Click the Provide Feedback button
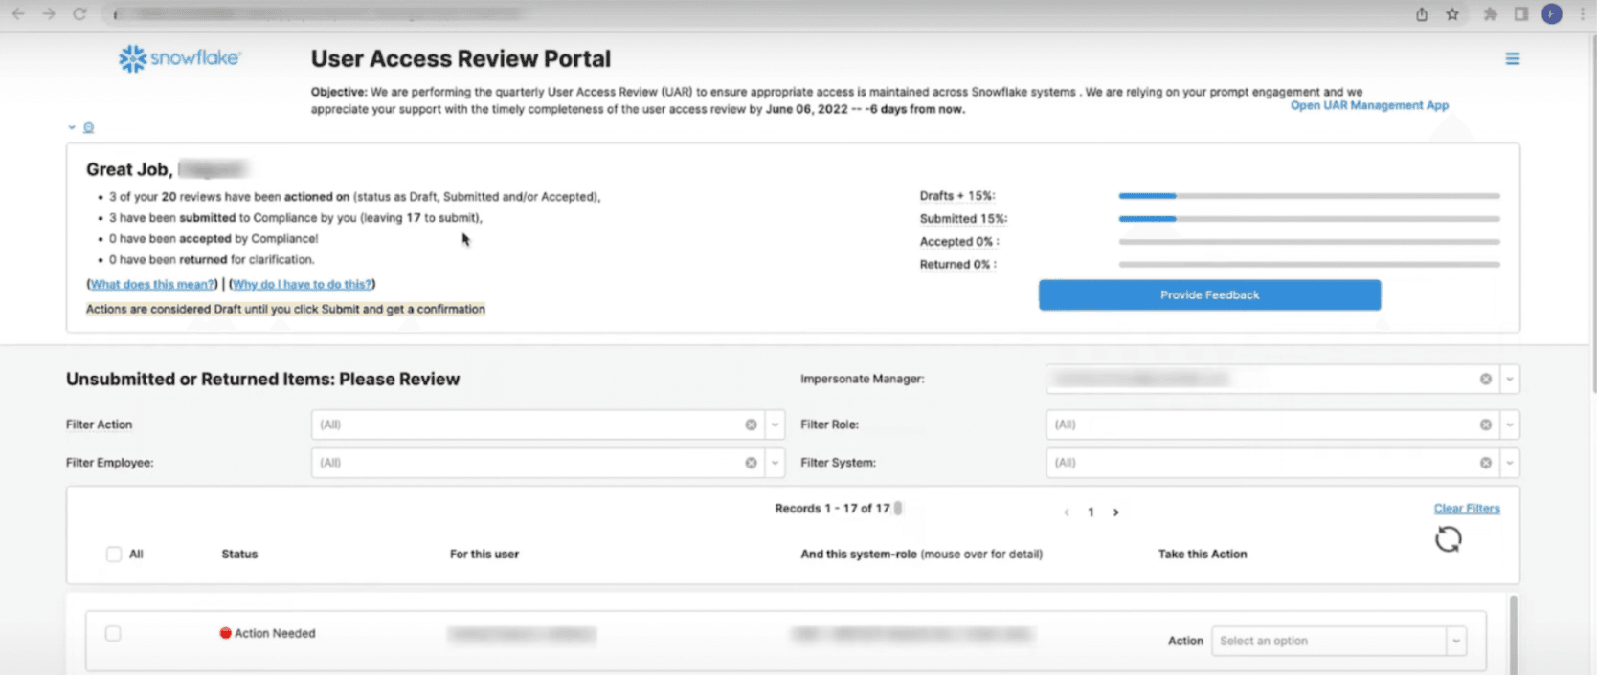1597x675 pixels. coord(1209,295)
